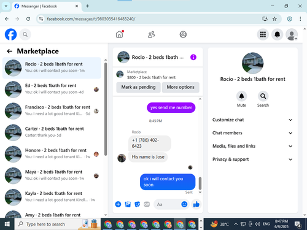Open more actions plus icon in composer
Viewport: 307px width, 230px height.
(x=118, y=204)
